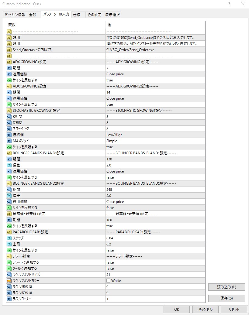This screenshot has width=249, height=315.
Task: Click the string icon next to STOCHASTIC GROWING1設定
Action: [9, 111]
